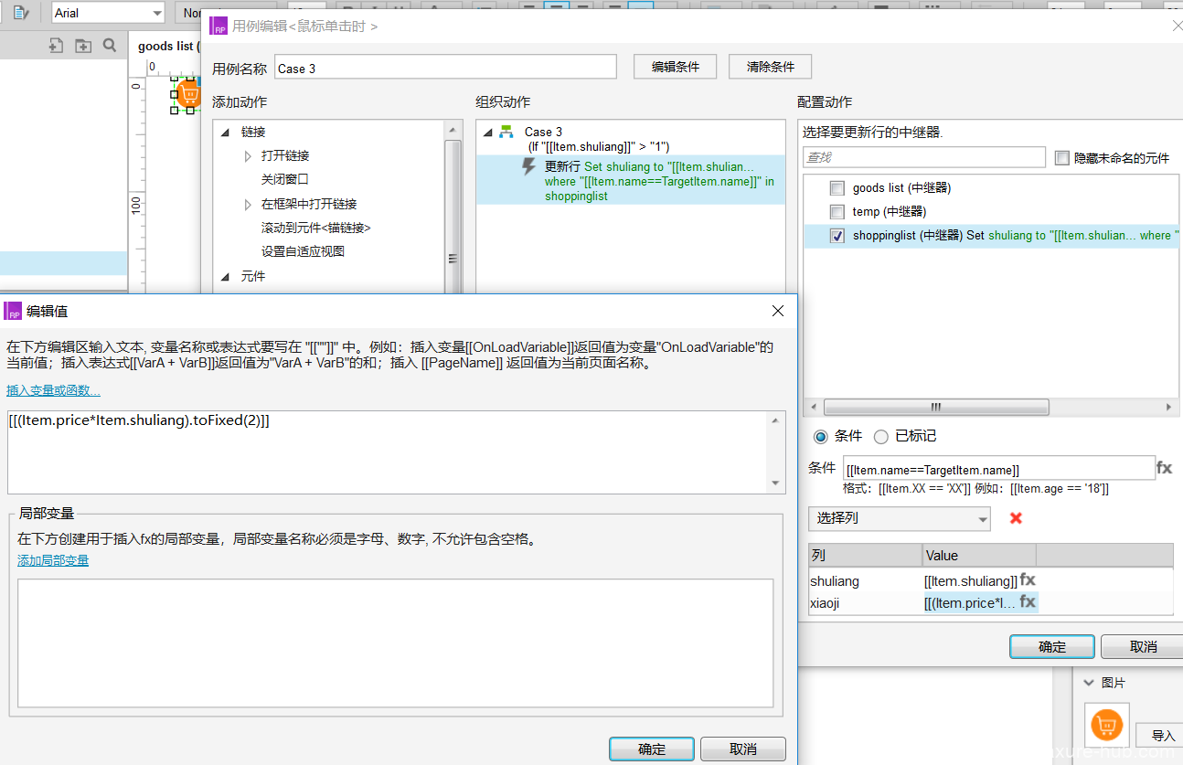The height and width of the screenshot is (765, 1183).
Task: Click the empty local variables list area
Action: click(x=396, y=643)
